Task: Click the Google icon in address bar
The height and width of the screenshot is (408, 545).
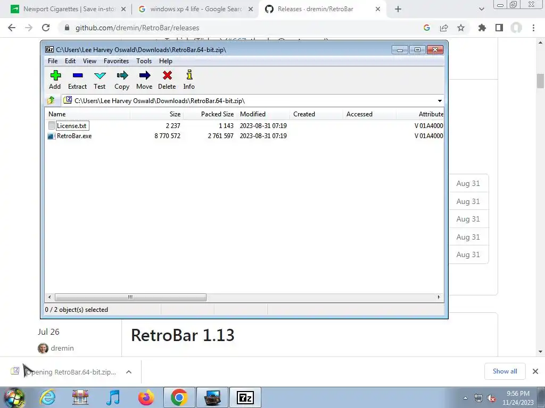Action: tap(427, 28)
